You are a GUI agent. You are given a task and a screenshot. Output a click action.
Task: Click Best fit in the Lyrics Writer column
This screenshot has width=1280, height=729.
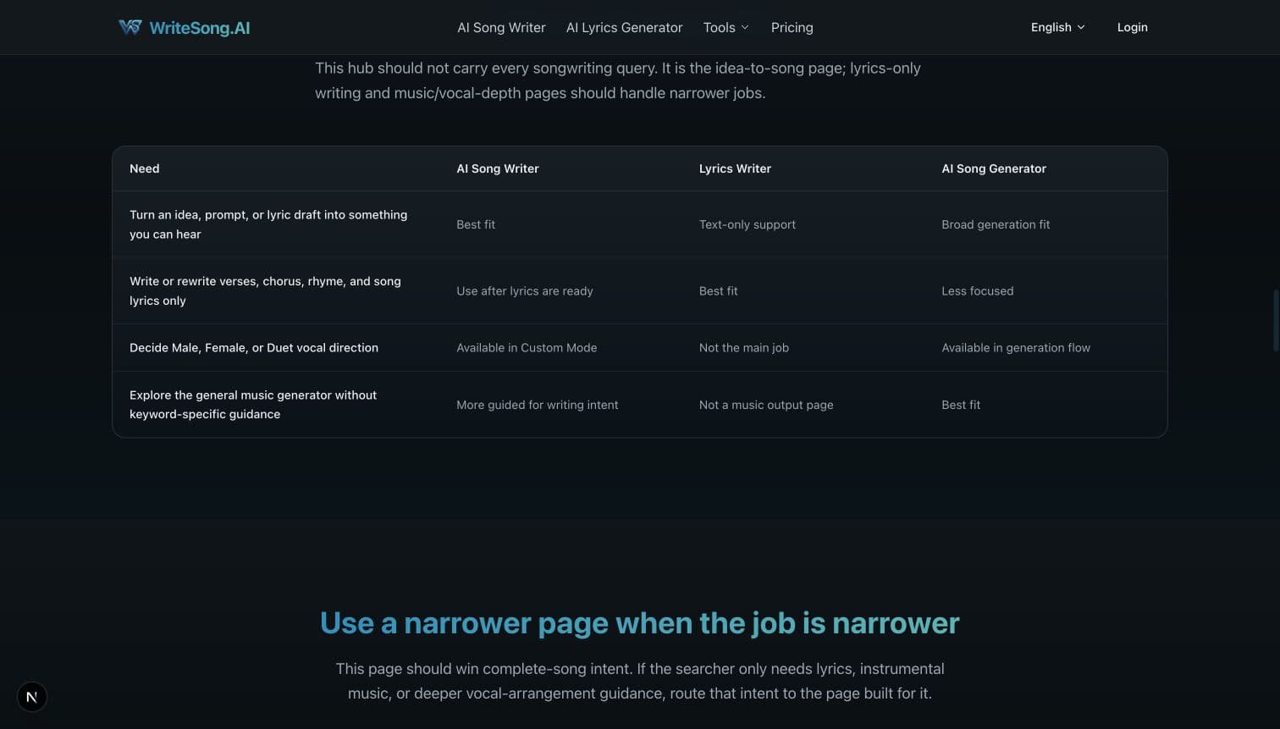(719, 290)
